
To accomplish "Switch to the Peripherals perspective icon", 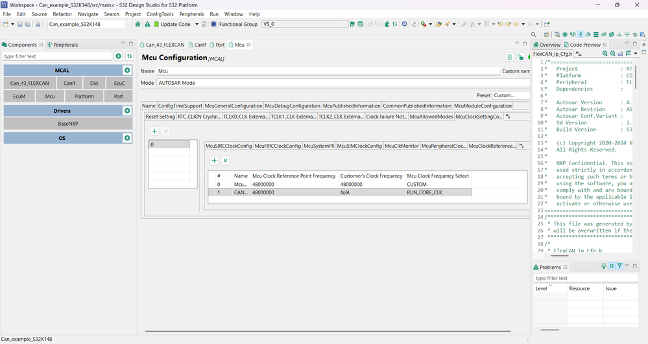I will point(581,35).
